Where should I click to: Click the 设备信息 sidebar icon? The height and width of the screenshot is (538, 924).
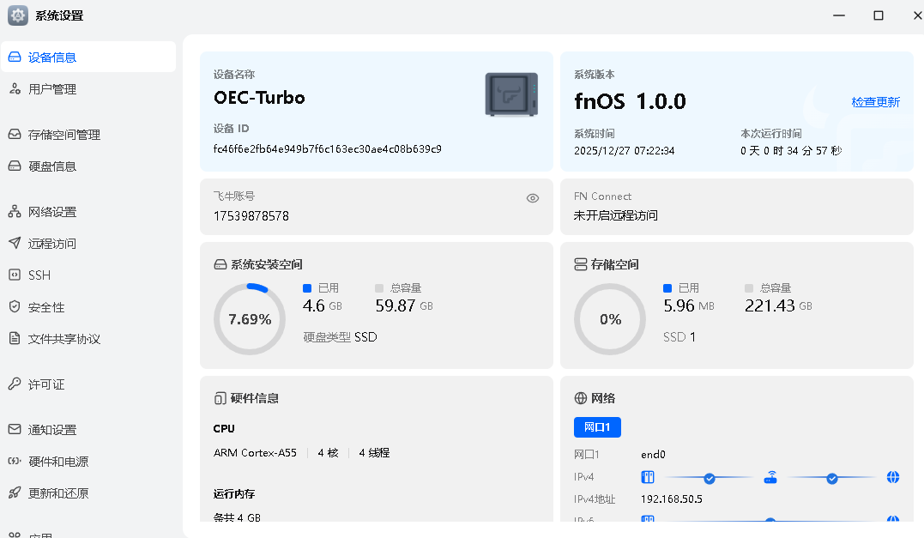pyautogui.click(x=15, y=57)
